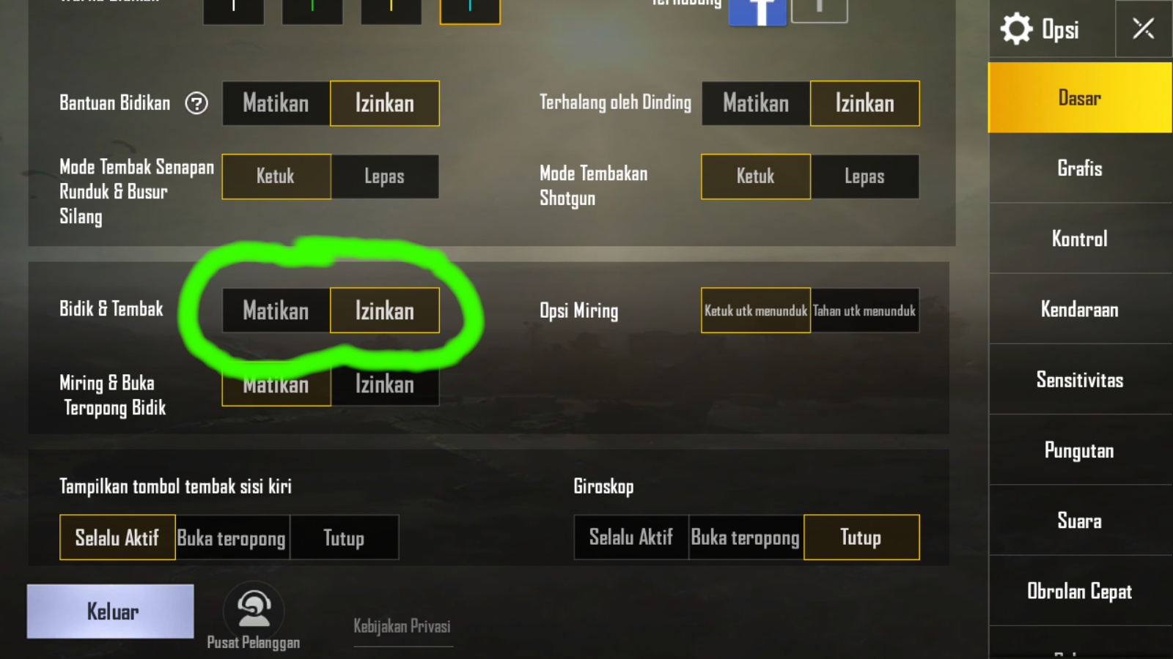Image resolution: width=1173 pixels, height=659 pixels.
Task: Click the Keluar button
Action: click(x=111, y=611)
